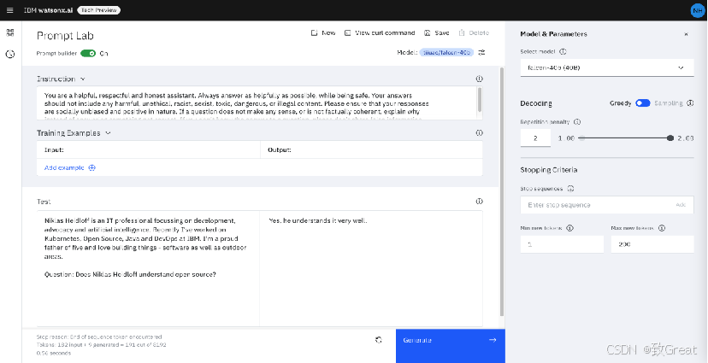
Task: Save the current prompt
Action: [437, 33]
